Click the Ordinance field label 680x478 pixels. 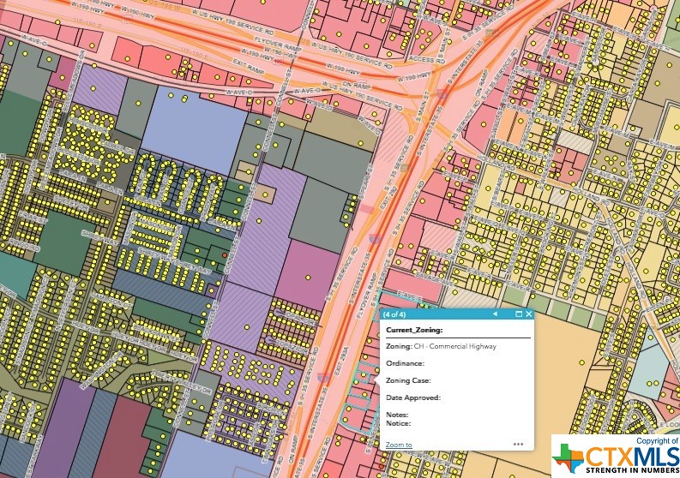(x=404, y=363)
